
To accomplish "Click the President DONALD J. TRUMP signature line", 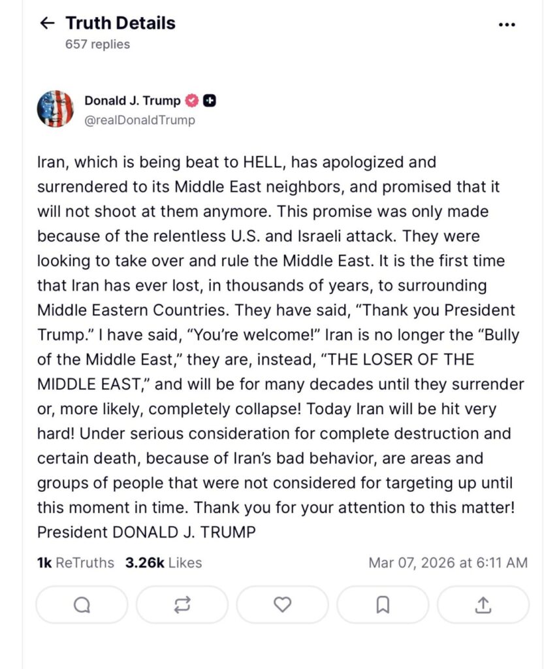I will click(x=146, y=532).
